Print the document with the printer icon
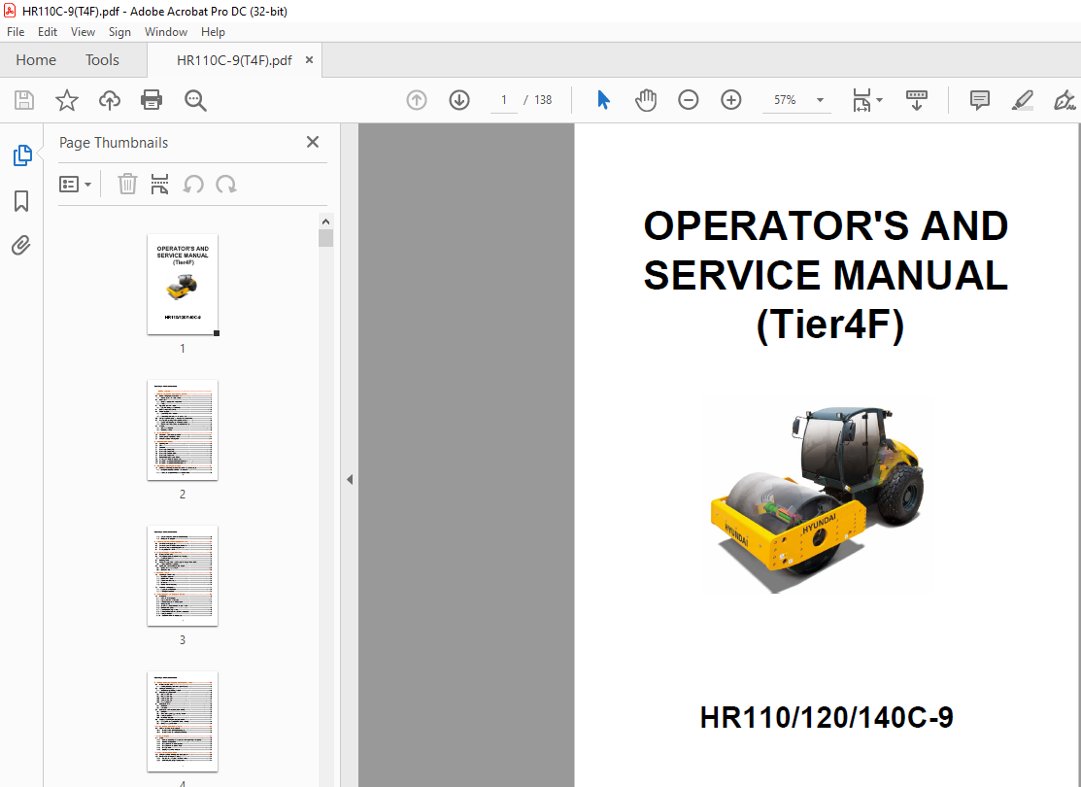 tap(152, 100)
